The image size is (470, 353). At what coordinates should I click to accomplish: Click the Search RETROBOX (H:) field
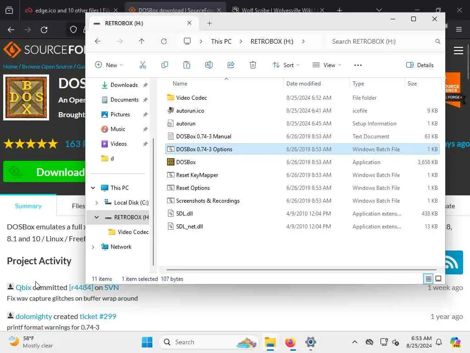(x=383, y=41)
